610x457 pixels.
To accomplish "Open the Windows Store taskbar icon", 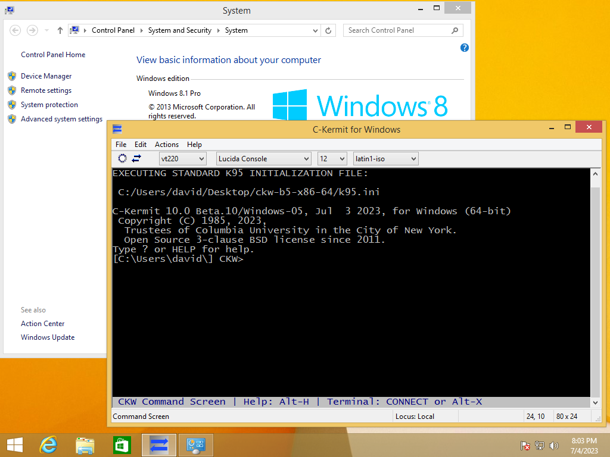I will (122, 445).
